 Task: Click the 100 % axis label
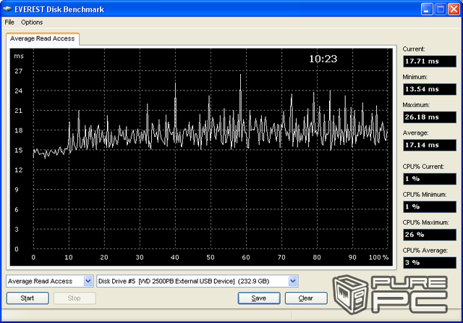click(378, 257)
